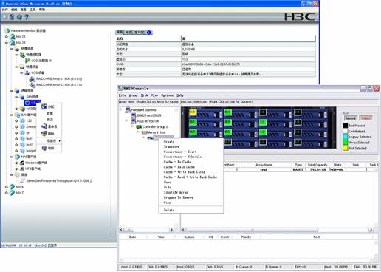Expand the Windows 客户端 node
This screenshot has width=381, height=272.
(16, 163)
